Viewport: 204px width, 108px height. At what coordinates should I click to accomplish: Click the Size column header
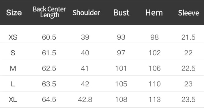[x=14, y=13]
